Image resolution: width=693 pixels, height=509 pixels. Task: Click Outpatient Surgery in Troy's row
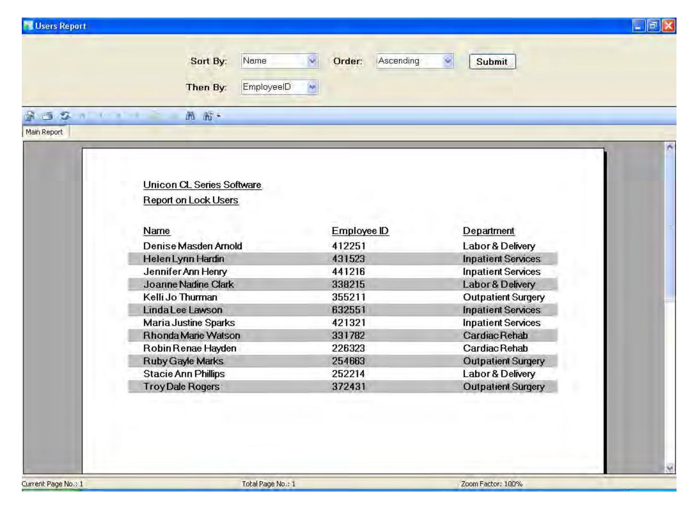[504, 386]
